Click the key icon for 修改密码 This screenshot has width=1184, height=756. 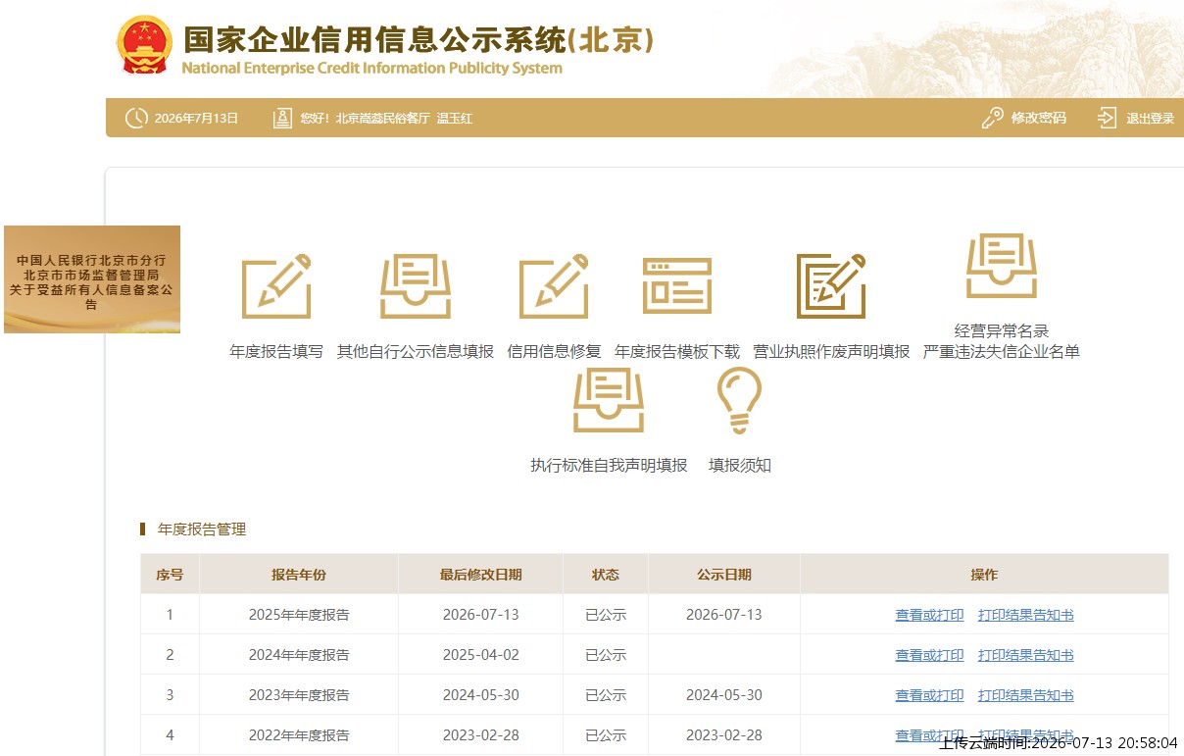point(992,118)
